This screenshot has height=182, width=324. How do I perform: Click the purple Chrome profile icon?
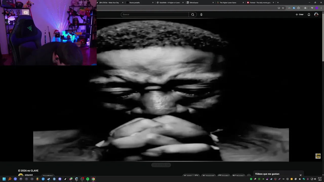pos(317,8)
